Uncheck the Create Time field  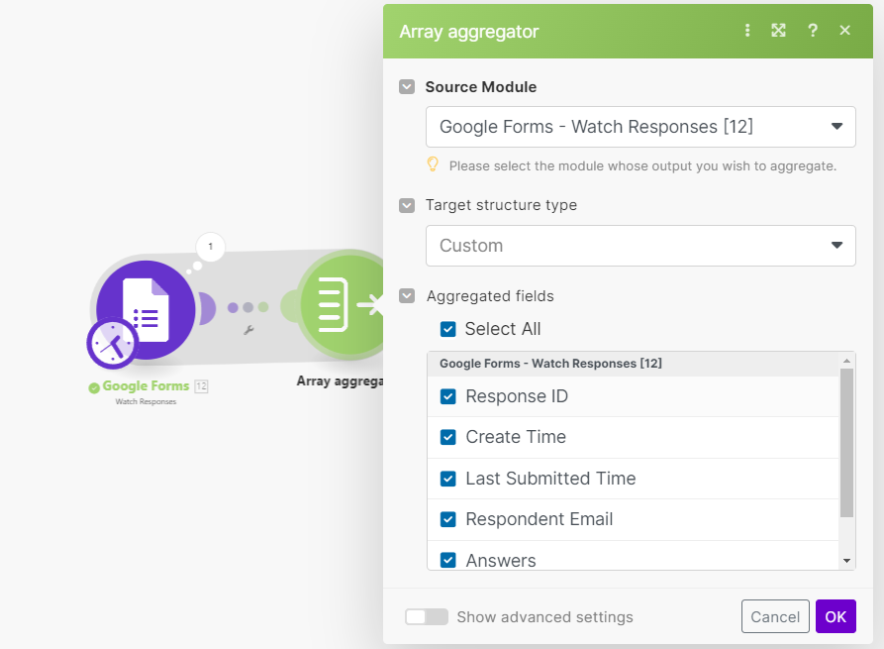[x=448, y=437]
